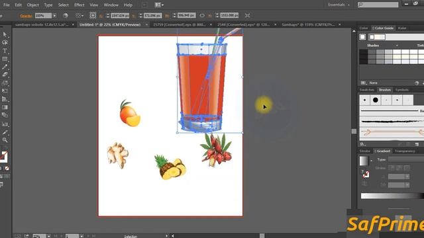
Task: Open the Edit menu
Action: click(x=18, y=5)
